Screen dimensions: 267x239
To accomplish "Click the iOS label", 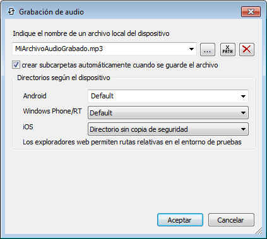I will 28,127.
